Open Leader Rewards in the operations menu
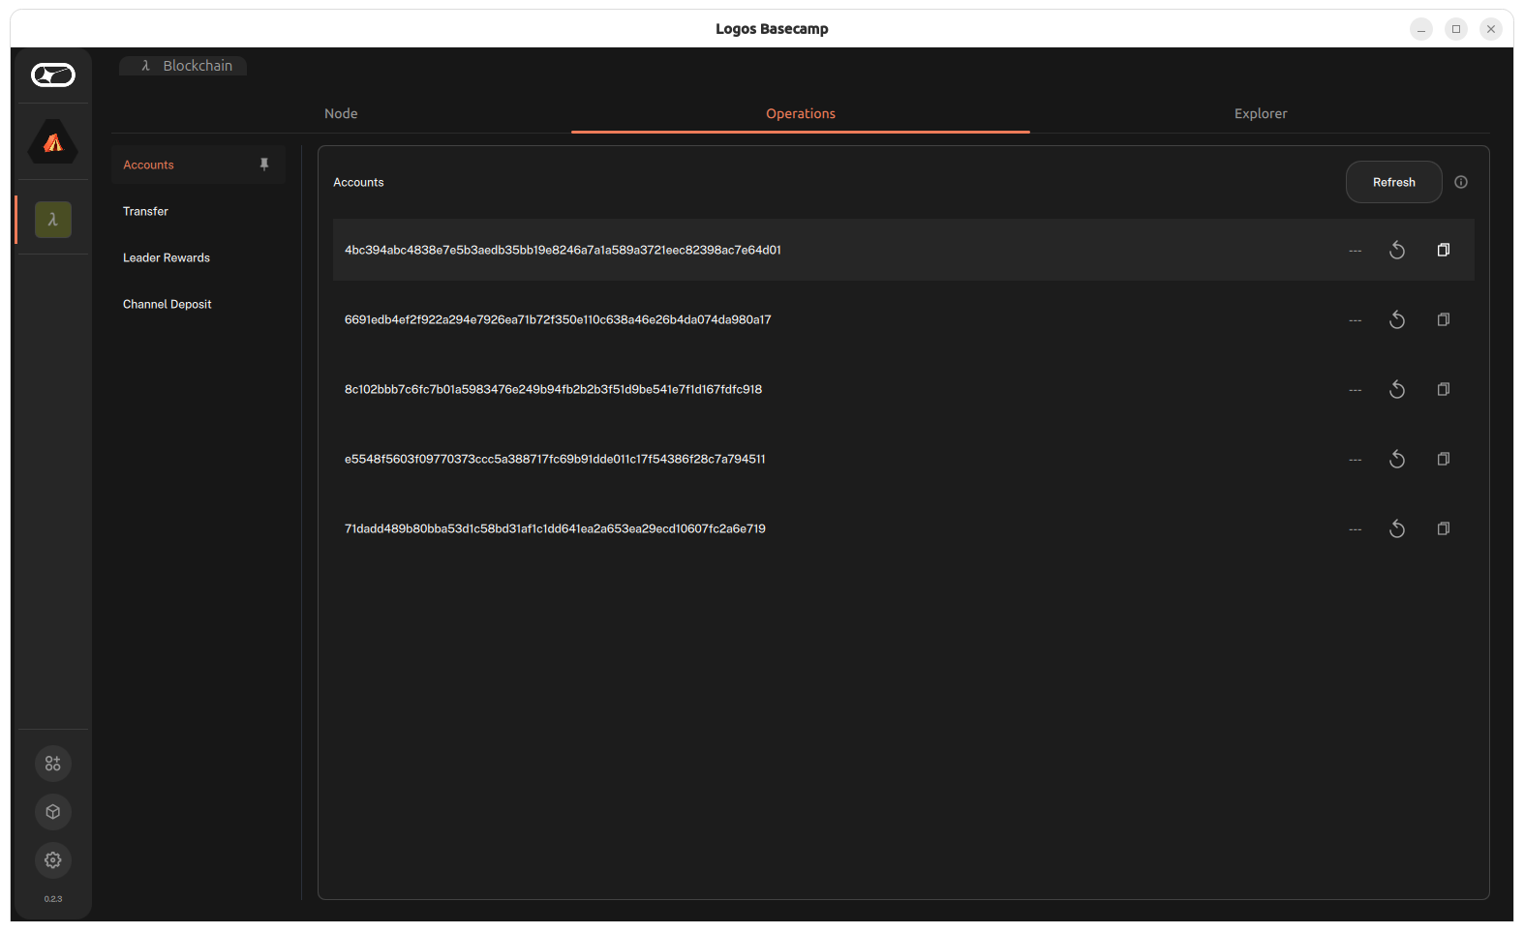This screenshot has width=1524, height=932. tap(198, 257)
